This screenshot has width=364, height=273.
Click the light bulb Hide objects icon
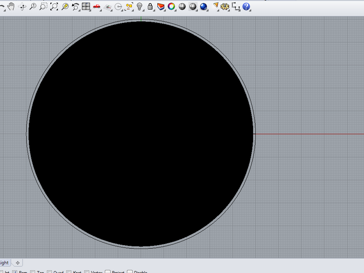tap(140, 6)
